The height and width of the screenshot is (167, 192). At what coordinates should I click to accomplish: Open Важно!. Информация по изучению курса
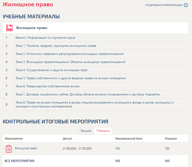click(45, 38)
